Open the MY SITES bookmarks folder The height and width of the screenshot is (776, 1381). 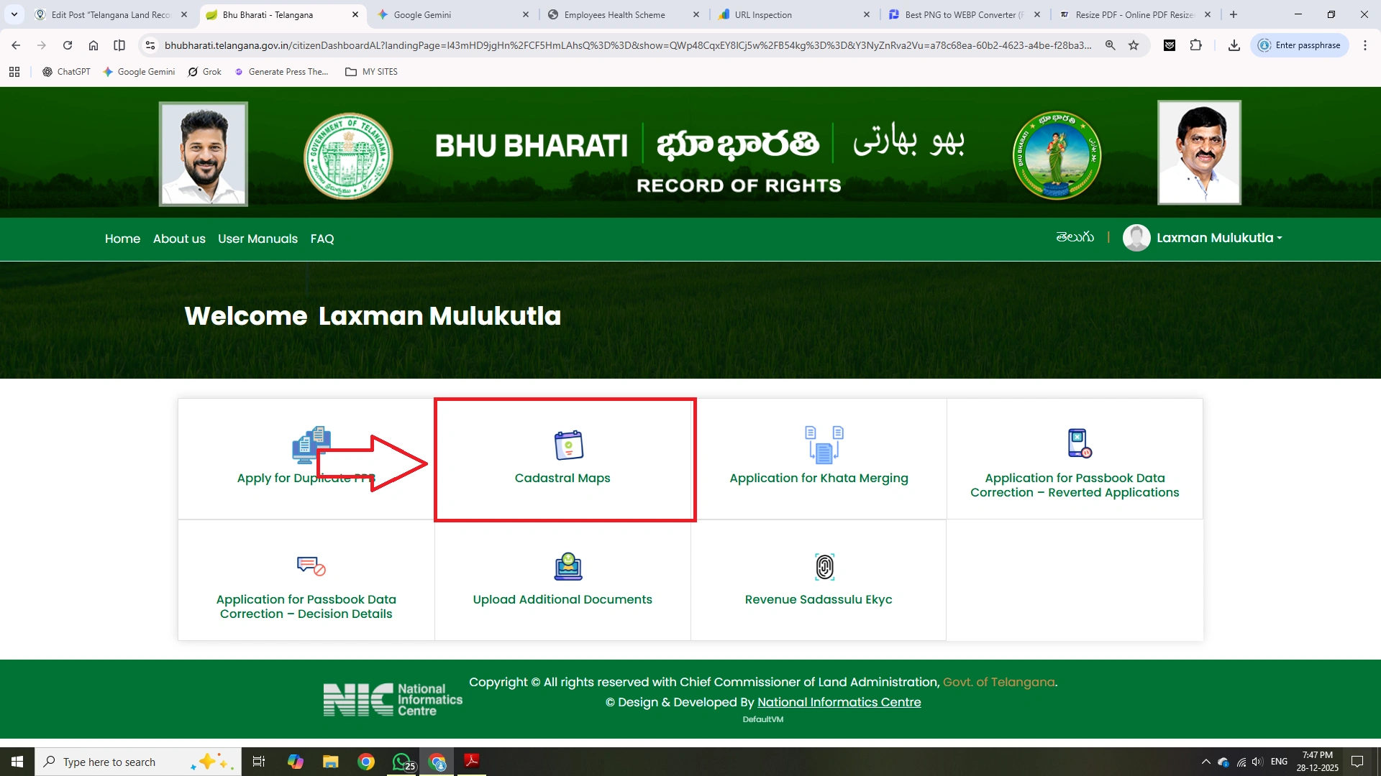click(371, 71)
